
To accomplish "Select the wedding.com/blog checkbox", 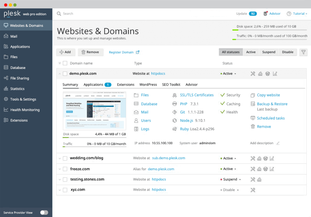I will [x=65, y=158].
